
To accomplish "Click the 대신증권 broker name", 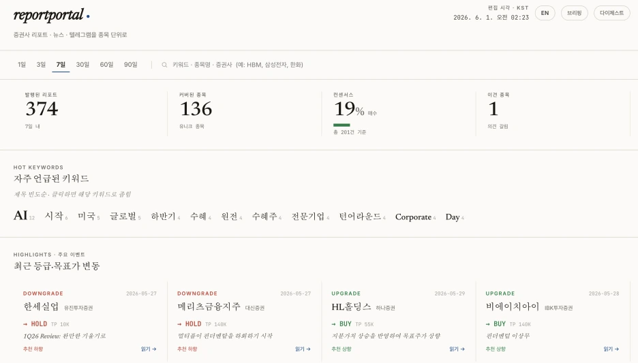I will point(255,308).
